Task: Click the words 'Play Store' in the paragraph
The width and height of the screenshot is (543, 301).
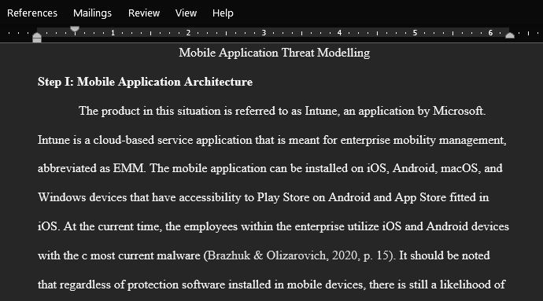Action: pyautogui.click(x=283, y=197)
